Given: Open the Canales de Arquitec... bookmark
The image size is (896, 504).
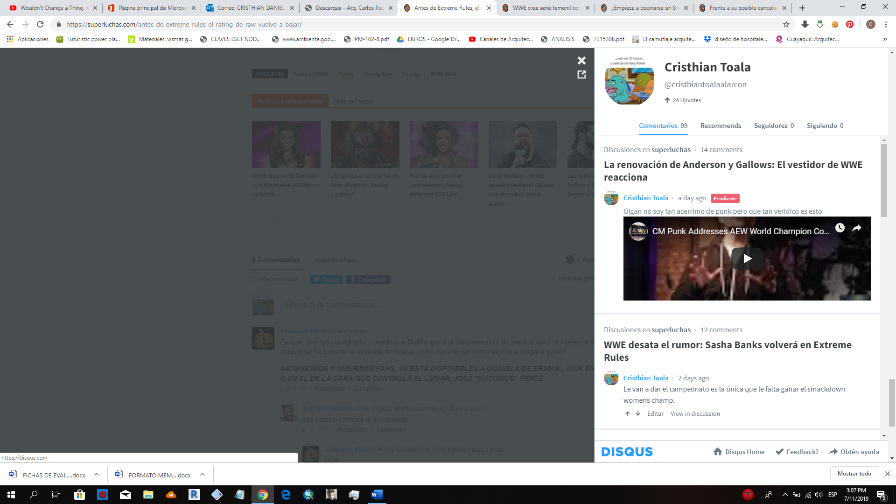Looking at the screenshot, I should (501, 39).
